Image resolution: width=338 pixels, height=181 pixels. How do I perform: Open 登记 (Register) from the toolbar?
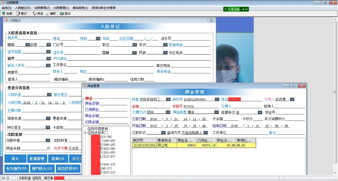point(22,13)
